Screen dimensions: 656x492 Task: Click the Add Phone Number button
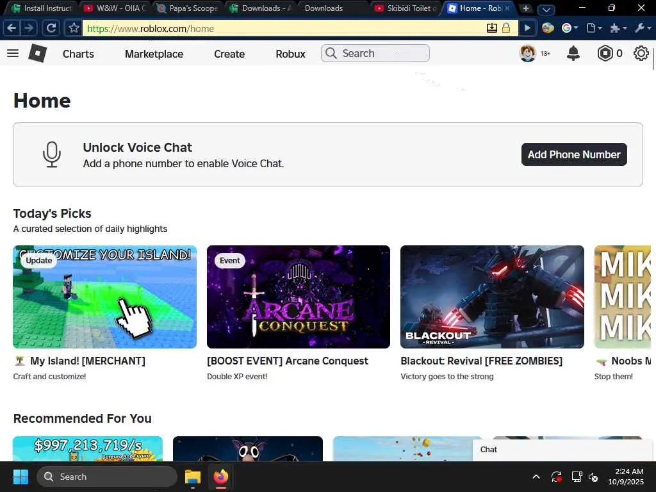pyautogui.click(x=574, y=154)
